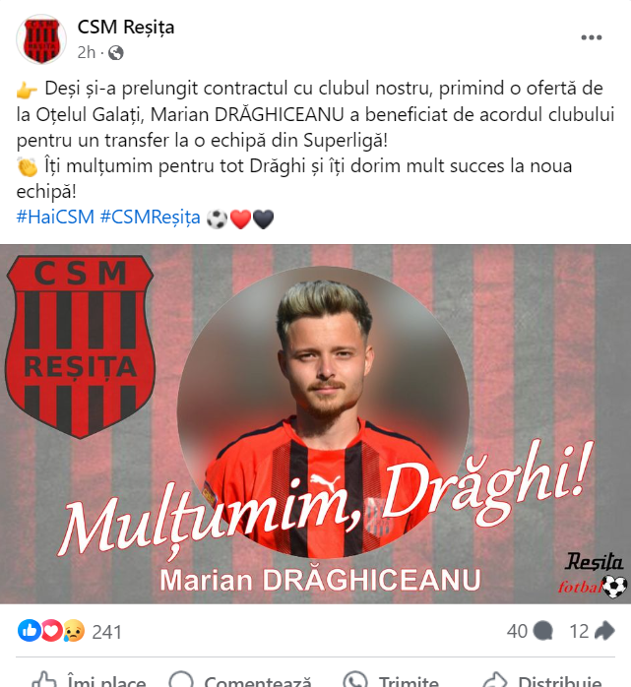Click the comment bubble icon next to 40
The height and width of the screenshot is (687, 631).
tap(543, 631)
